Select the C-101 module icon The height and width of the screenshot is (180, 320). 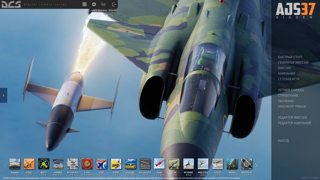click(87, 164)
